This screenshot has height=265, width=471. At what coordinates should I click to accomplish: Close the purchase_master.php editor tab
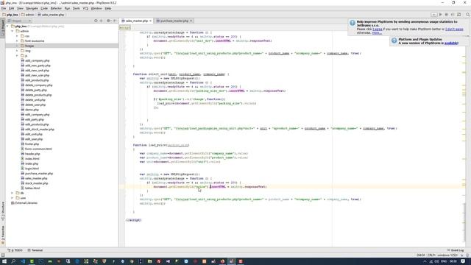[x=191, y=21]
